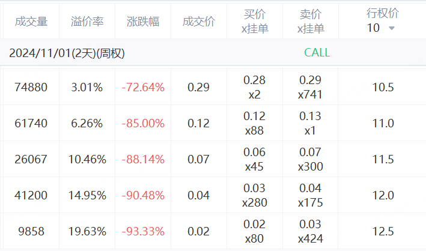Viewport: 426px width, 251px height.
Task: Sort by 涨跌幅 column header
Action: (143, 22)
